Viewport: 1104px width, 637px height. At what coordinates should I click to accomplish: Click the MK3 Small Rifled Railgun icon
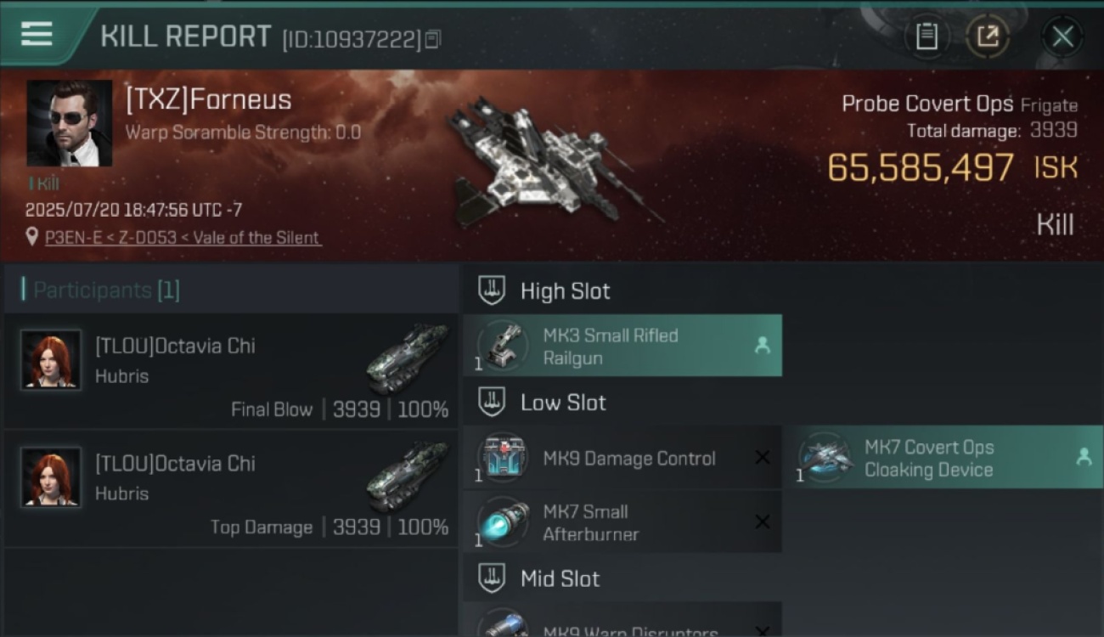503,346
